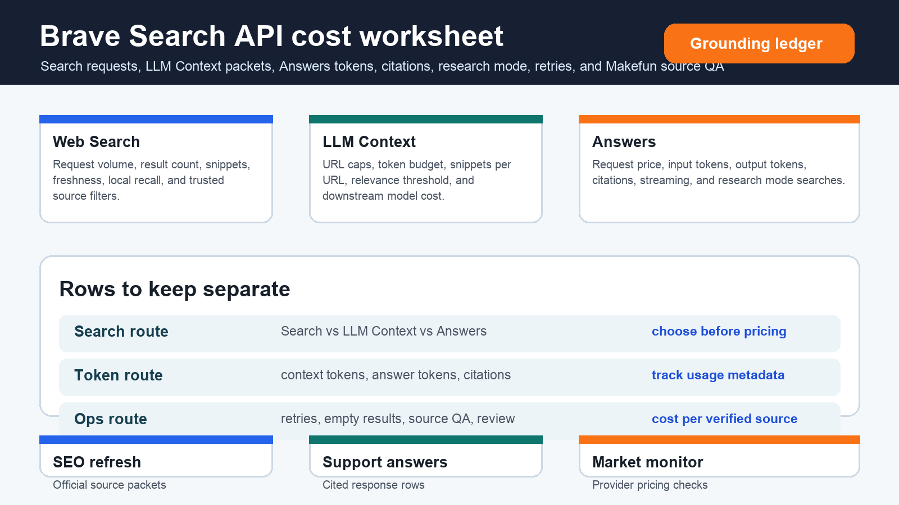Click 'Official source packets' caption

point(110,485)
